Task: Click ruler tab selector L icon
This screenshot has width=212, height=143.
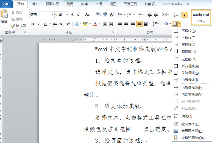Action: pyautogui.click(x=1, y=40)
